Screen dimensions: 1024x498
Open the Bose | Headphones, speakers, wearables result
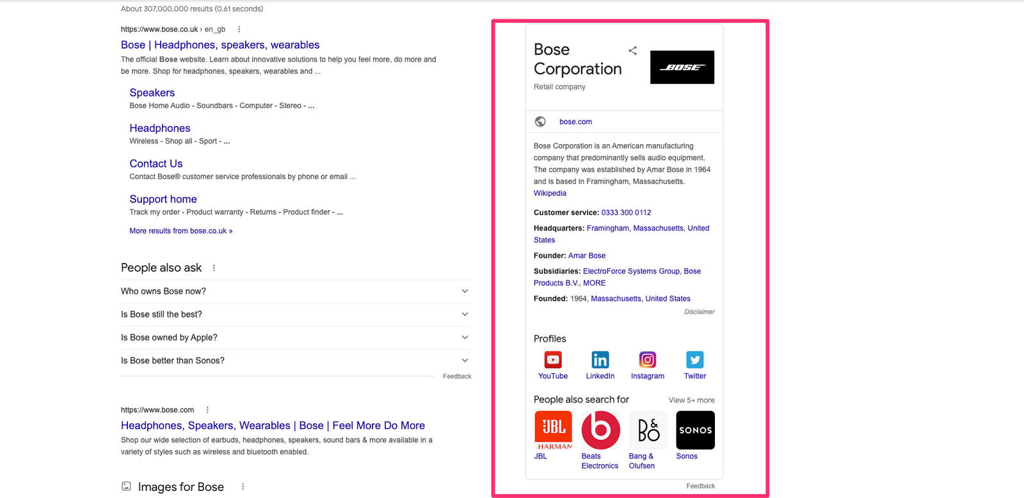click(x=220, y=45)
